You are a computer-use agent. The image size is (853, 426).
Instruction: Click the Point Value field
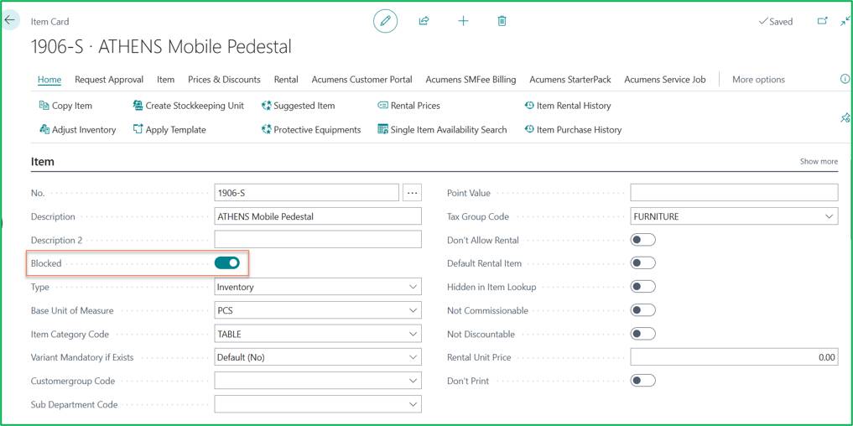[734, 193]
